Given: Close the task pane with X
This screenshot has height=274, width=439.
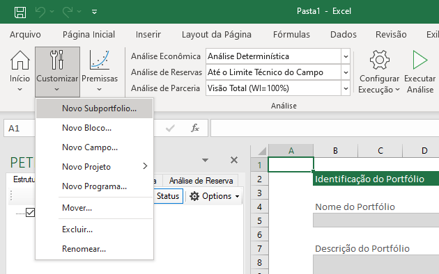Looking at the screenshot, I should [x=234, y=160].
